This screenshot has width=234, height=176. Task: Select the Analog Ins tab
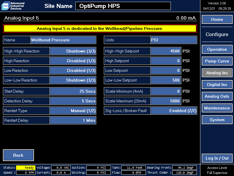click(x=217, y=73)
